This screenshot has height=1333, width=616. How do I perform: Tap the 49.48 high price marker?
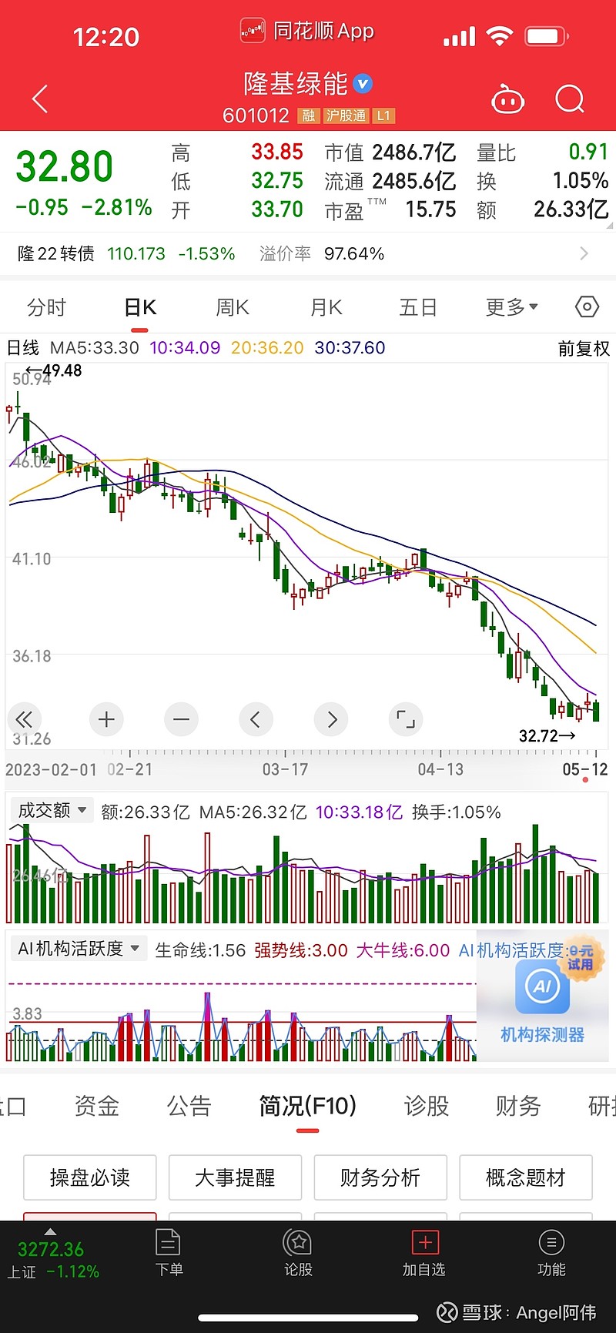[54, 370]
